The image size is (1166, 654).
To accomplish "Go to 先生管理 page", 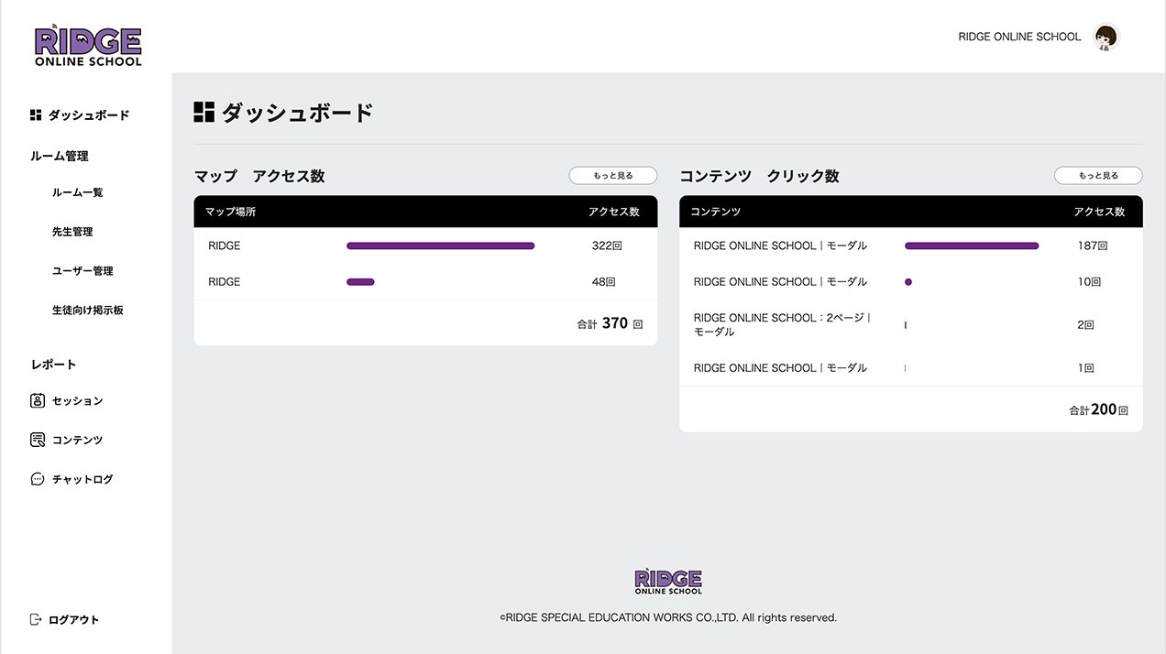I will tap(72, 233).
